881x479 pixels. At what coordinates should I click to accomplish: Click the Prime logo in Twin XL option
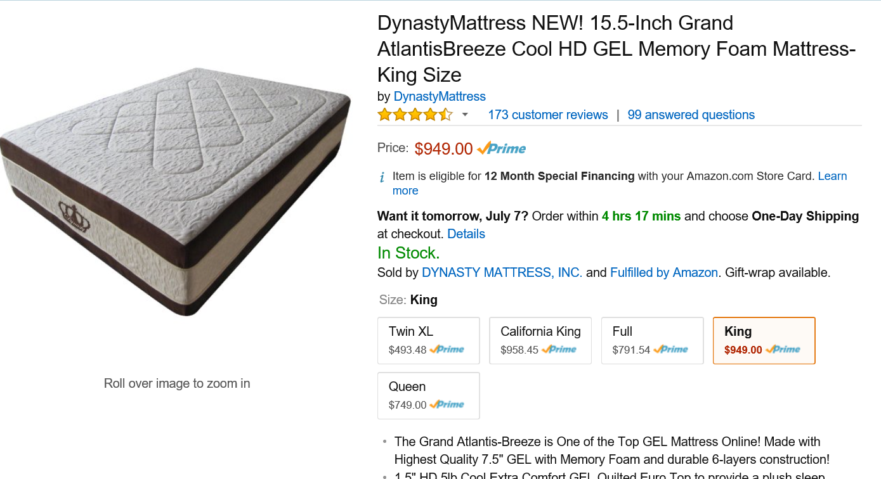pos(447,349)
